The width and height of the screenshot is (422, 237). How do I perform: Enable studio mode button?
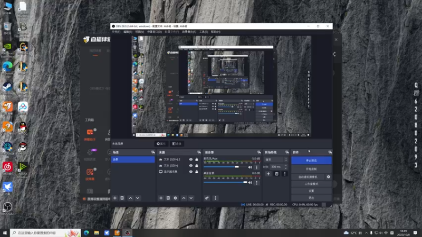pos(311,184)
